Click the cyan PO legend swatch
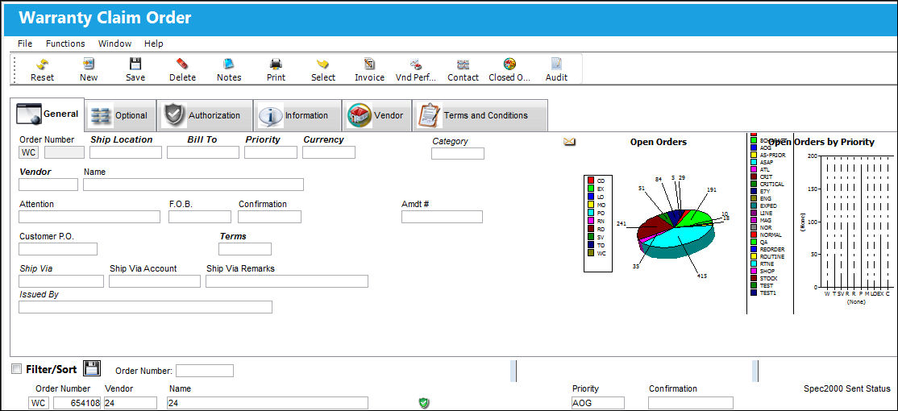 pos(590,213)
